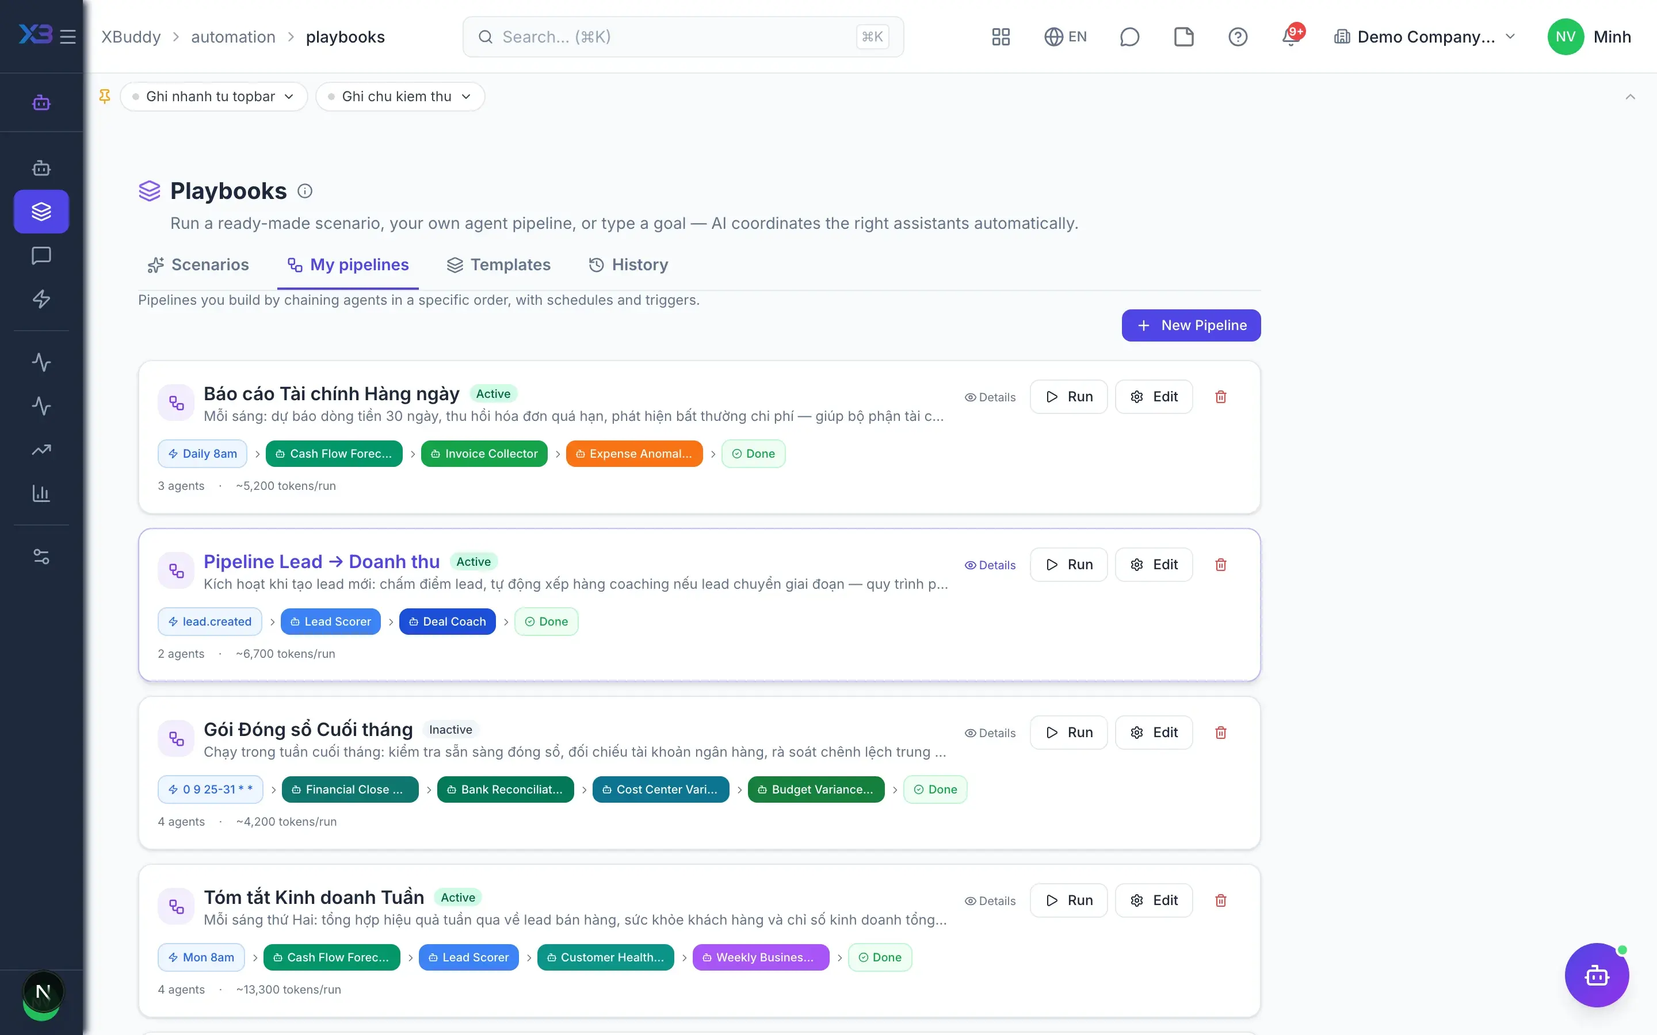Edit the Gói Đóng sổ Cuối tháng pipeline
This screenshot has width=1657, height=1035.
point(1154,733)
